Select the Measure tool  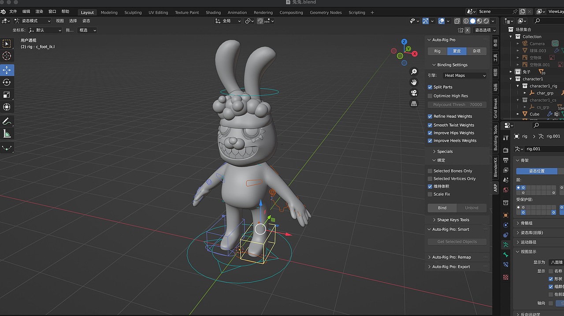7,134
